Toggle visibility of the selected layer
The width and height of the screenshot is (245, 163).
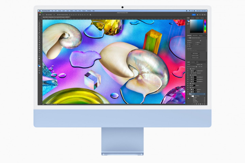(187, 94)
